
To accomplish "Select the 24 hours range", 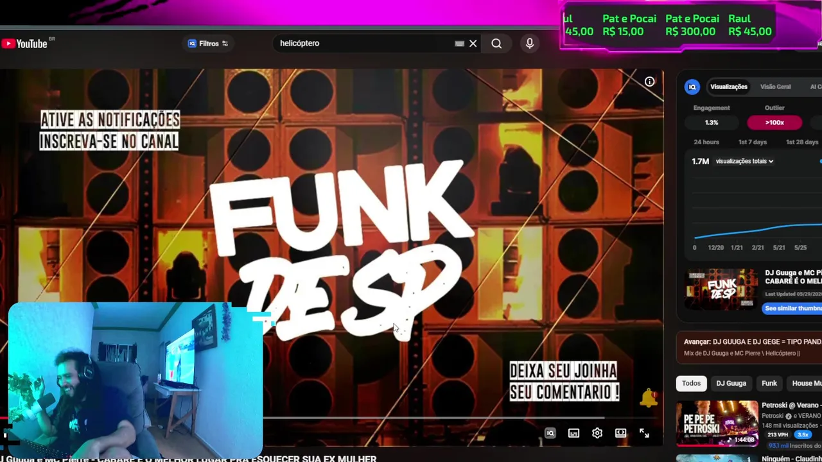I will [x=706, y=142].
